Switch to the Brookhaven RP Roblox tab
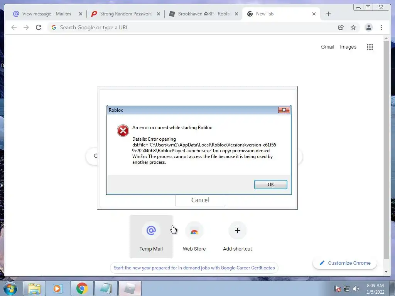The image size is (395, 296). 204,14
